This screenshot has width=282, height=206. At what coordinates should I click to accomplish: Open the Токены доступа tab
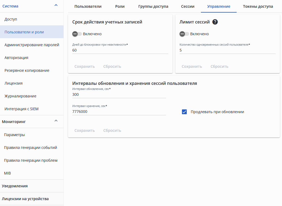coord(258,6)
